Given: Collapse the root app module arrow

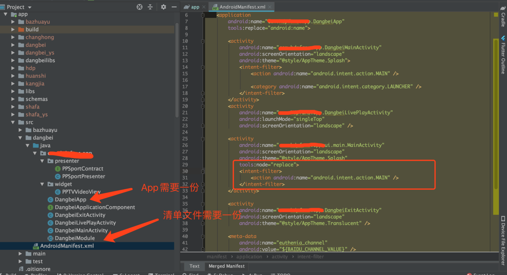Looking at the screenshot, I should click(x=5, y=14).
